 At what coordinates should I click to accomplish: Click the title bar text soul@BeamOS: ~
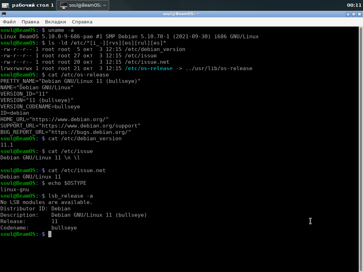point(181,14)
